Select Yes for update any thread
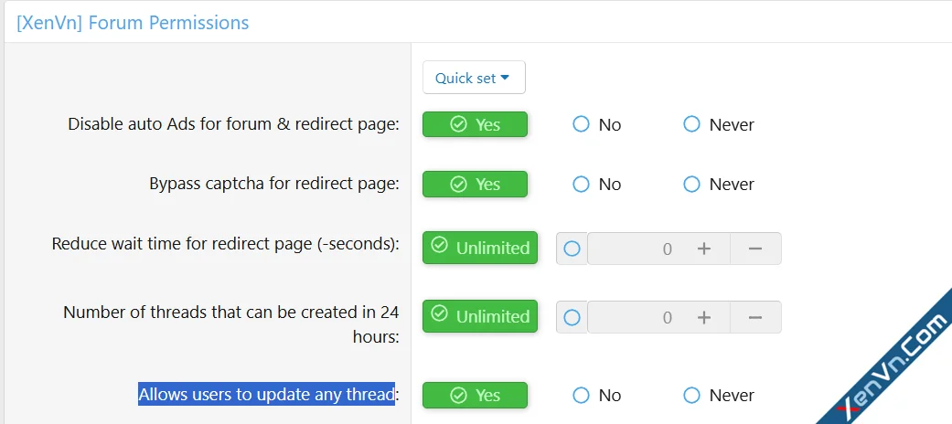The image size is (952, 424). 475,395
